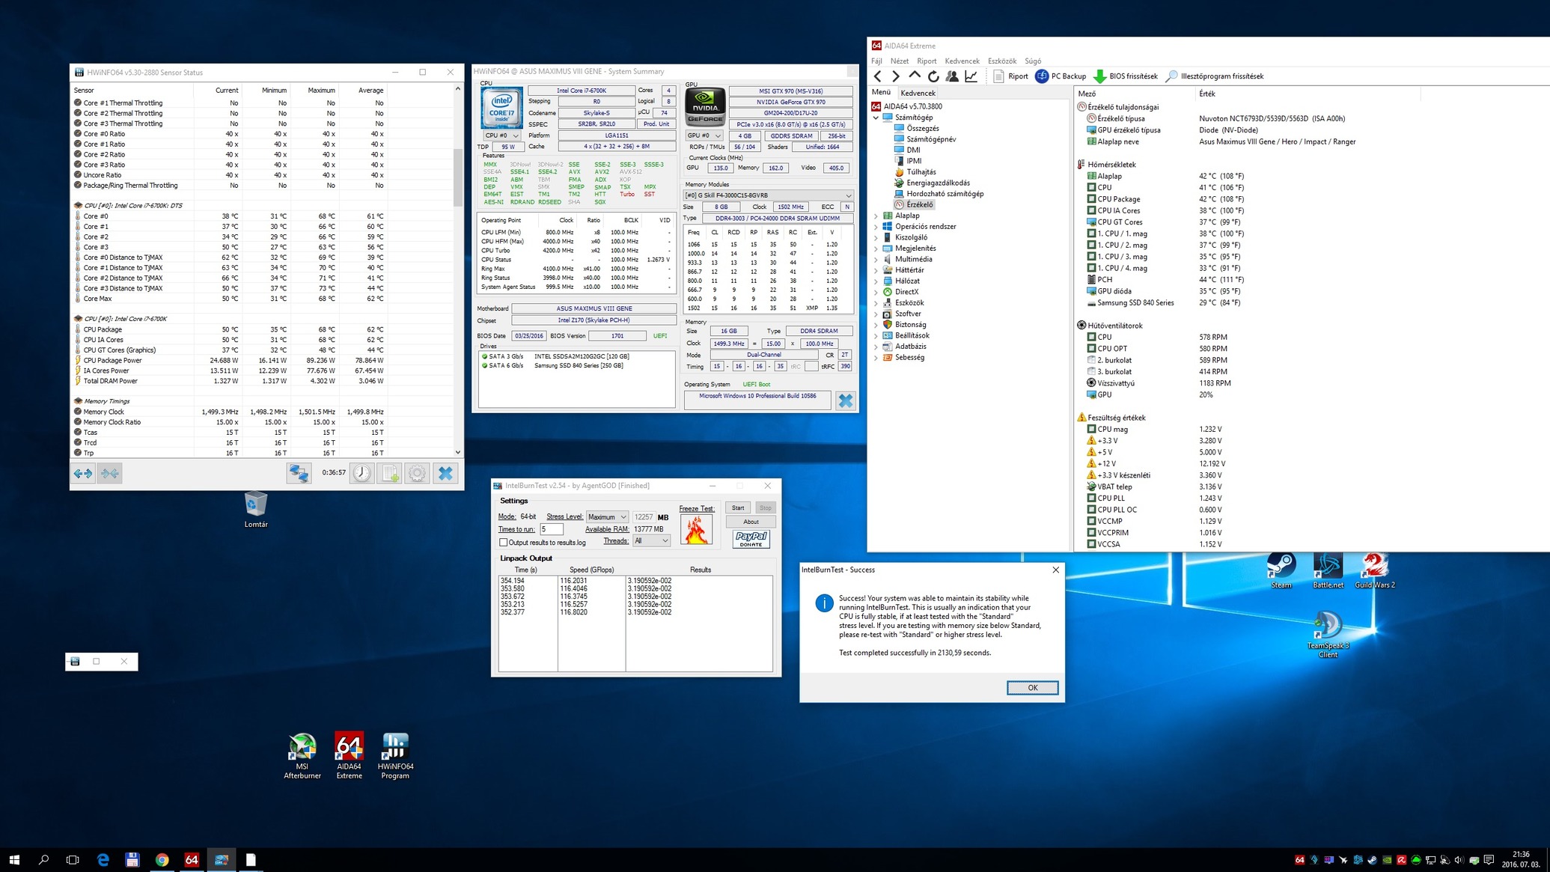Screen dimensions: 1550x872
Task: Expand the Megjelenítés tree node
Action: (876, 249)
